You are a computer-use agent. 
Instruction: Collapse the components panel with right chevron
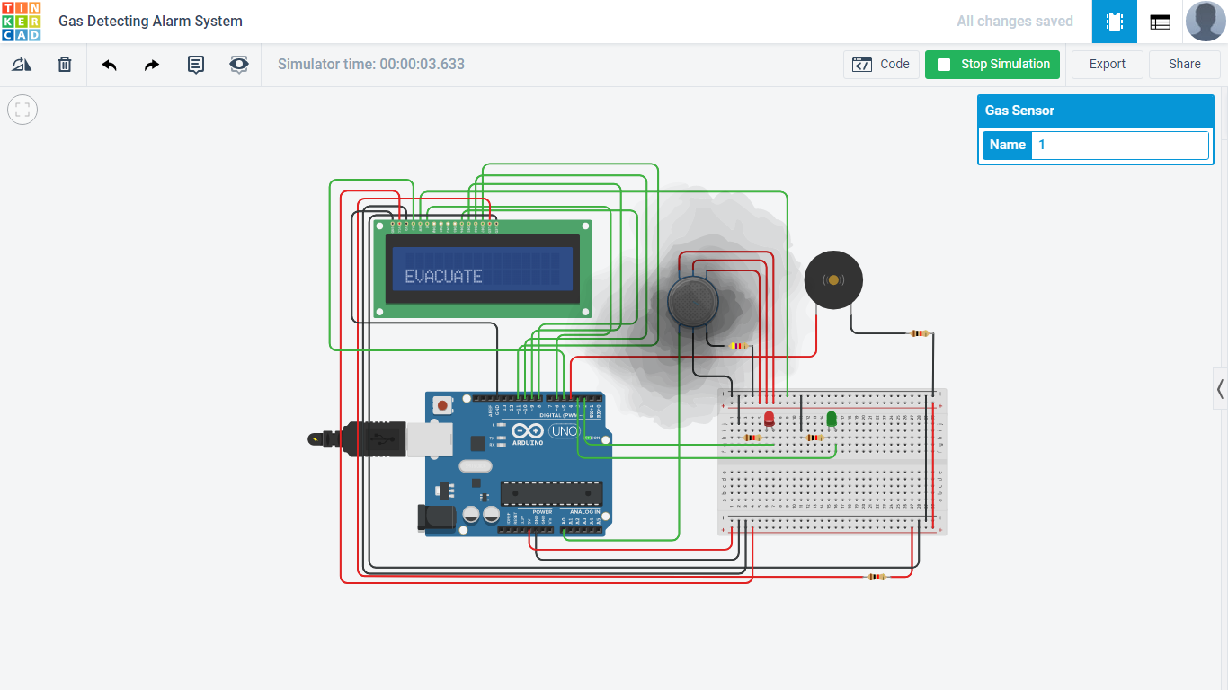[1220, 388]
